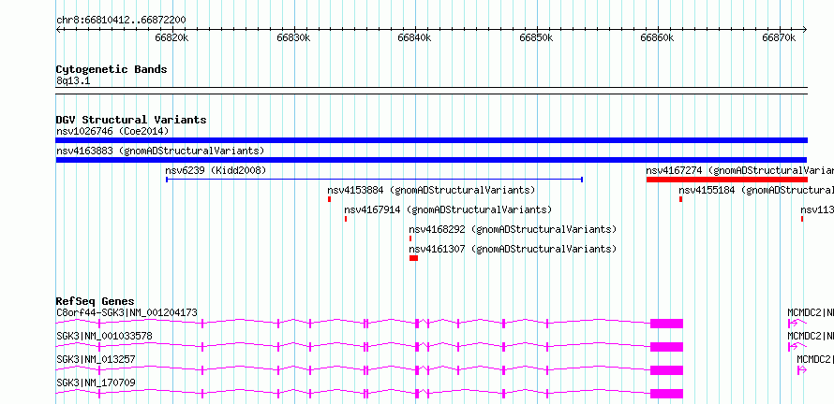Screen dimensions: 834x404
Task: Click the thin blue nsv6239 span line
Action: pyautogui.click(x=375, y=180)
